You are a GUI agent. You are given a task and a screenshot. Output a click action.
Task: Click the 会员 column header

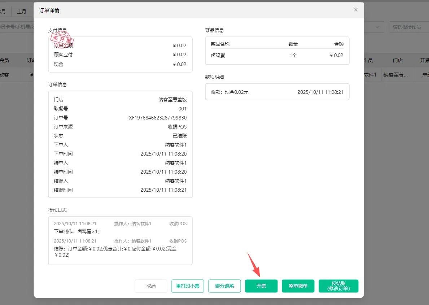click(4, 60)
